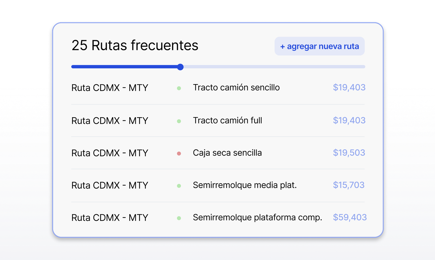Select green status dot for Tracto camión sencillo
This screenshot has width=435, height=260.
(x=179, y=88)
